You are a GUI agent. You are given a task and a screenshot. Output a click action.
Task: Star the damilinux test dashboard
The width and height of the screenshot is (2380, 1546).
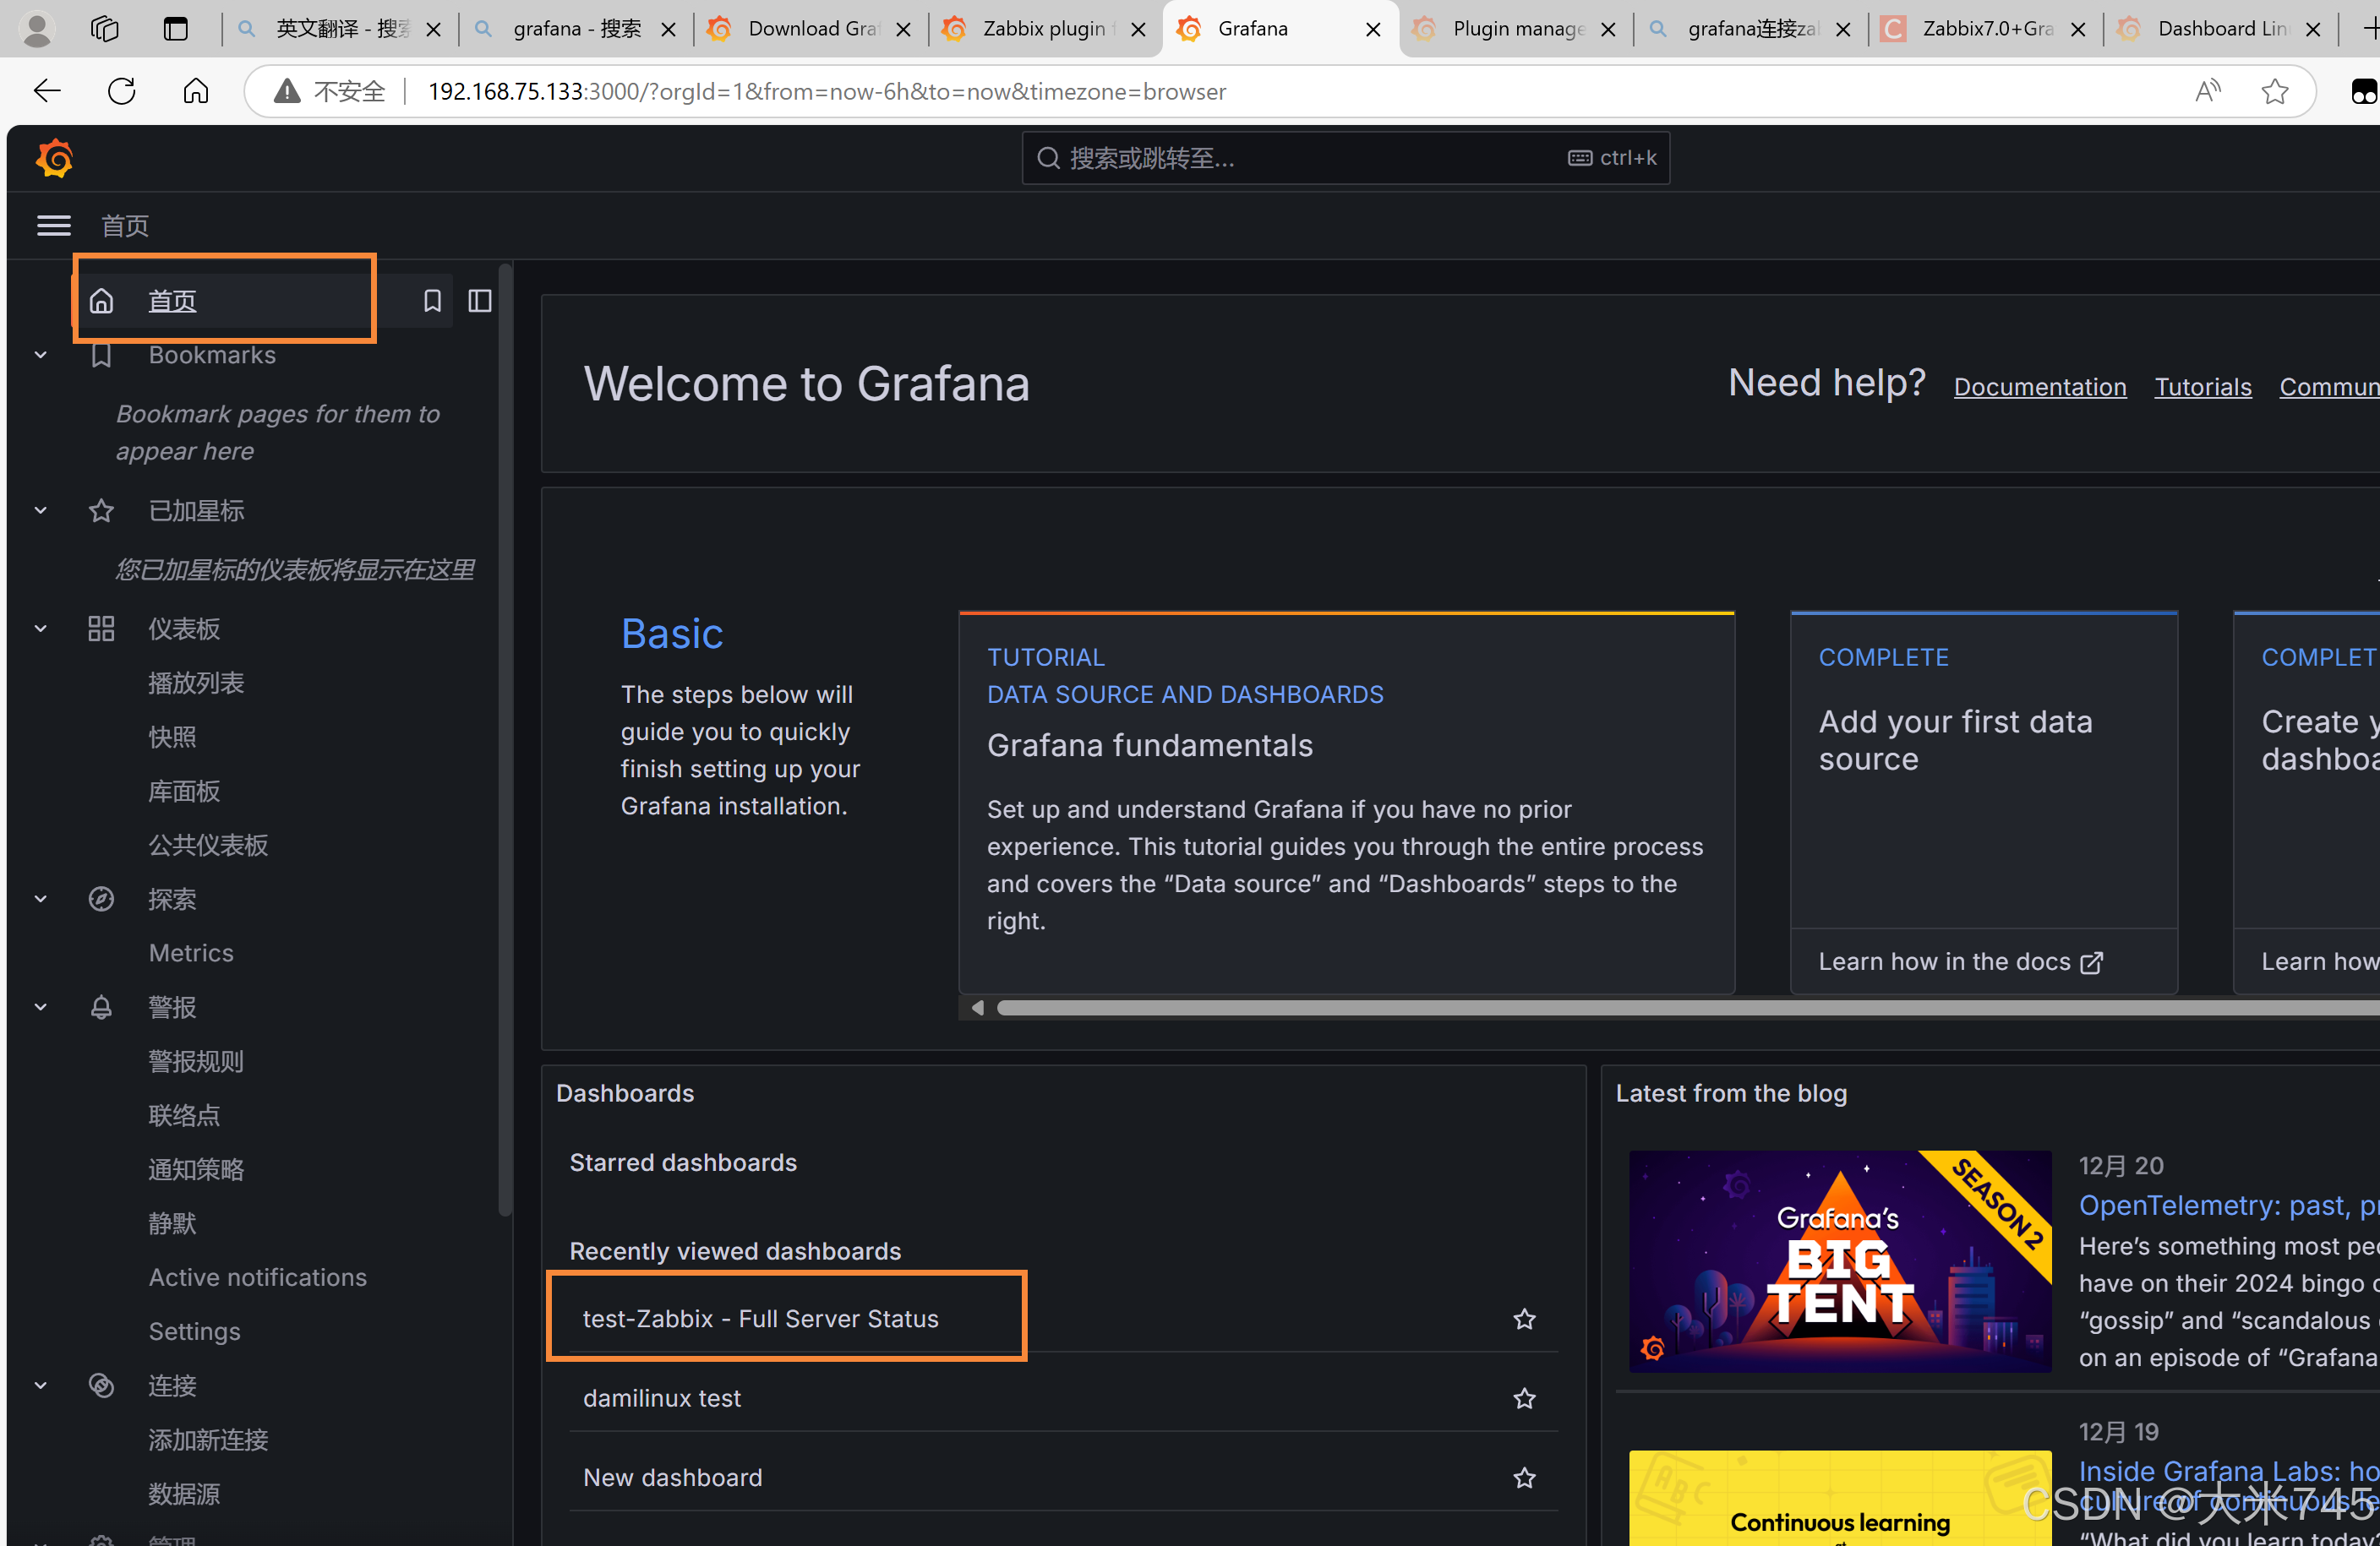[1524, 1398]
